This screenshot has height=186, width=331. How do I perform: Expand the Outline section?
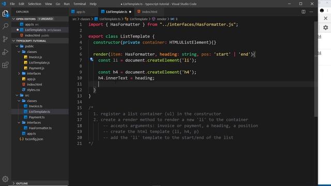click(x=40, y=183)
